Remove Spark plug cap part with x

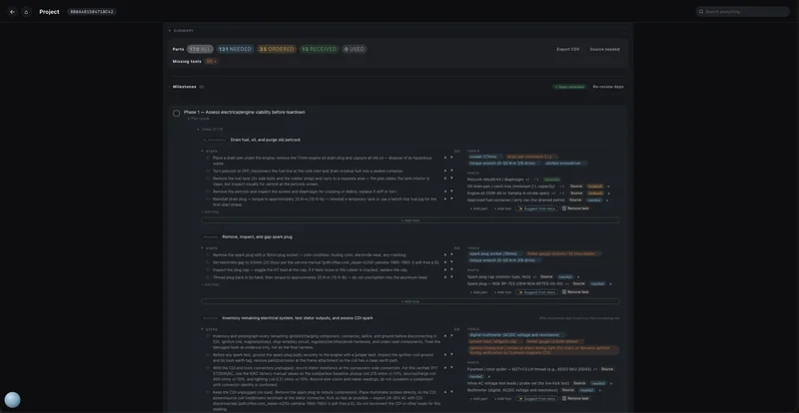coord(578,277)
